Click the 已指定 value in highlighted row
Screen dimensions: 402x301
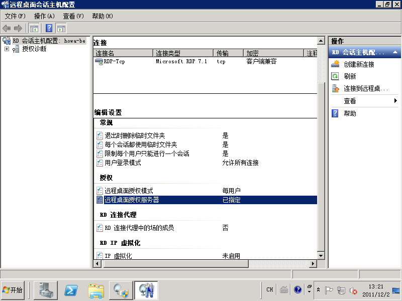[231, 200]
